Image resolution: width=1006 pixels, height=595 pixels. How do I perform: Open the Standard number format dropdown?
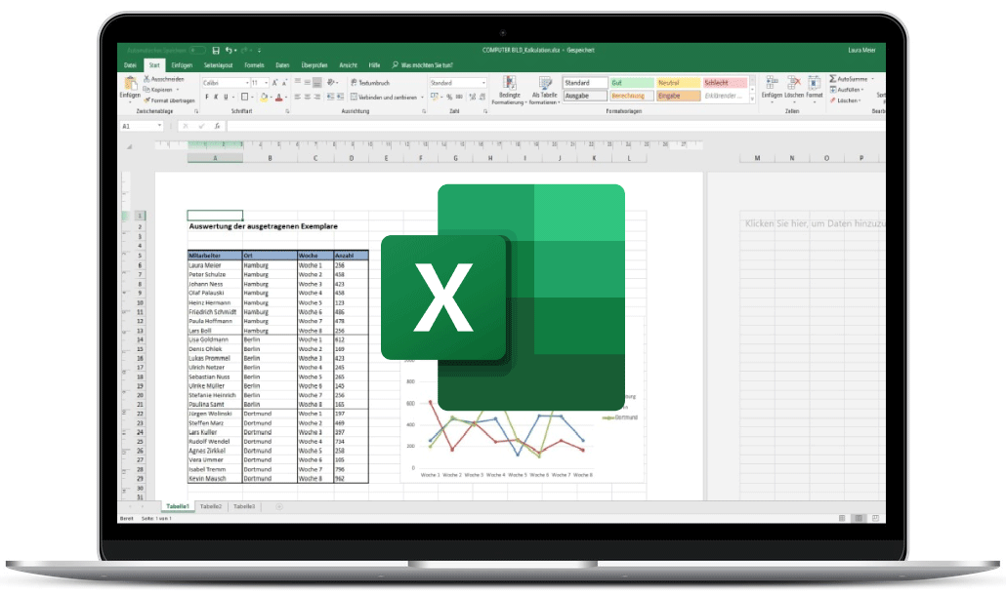(x=483, y=83)
